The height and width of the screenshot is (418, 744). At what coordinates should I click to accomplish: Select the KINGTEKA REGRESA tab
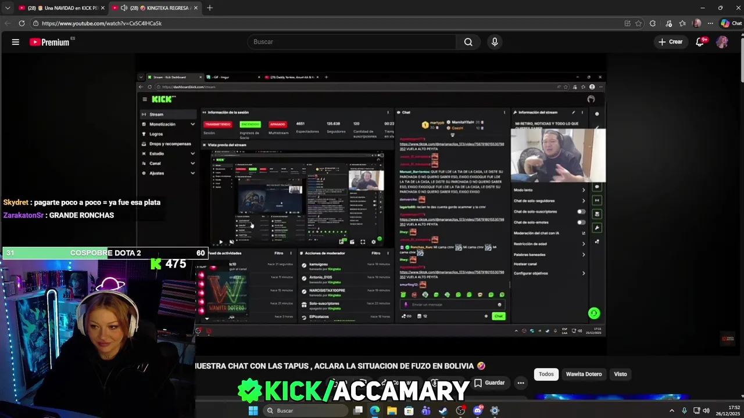155,8
